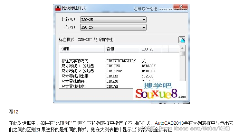Select the row 尺寸界线线宽
Viewport: 239px width, 134px height.
96,86
